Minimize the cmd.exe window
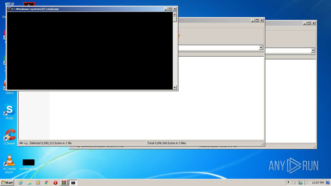This screenshot has width=331, height=186. coord(166,9)
